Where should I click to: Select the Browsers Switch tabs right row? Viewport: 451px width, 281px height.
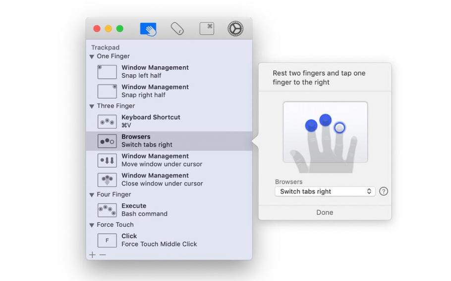pyautogui.click(x=169, y=141)
